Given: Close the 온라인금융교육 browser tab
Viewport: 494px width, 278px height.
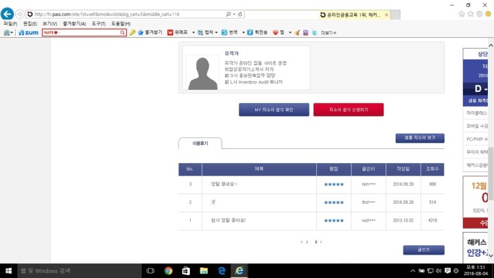Looking at the screenshot, I should click(386, 15).
